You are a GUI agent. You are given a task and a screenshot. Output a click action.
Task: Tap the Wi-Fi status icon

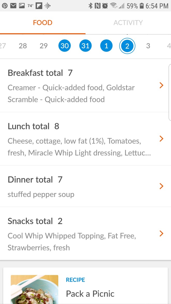[113, 6]
